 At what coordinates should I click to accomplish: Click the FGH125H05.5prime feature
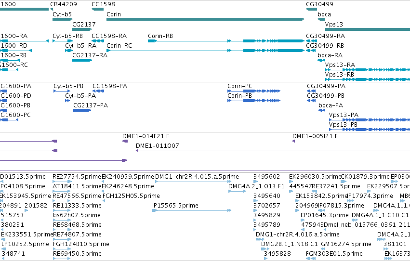[104, 201]
